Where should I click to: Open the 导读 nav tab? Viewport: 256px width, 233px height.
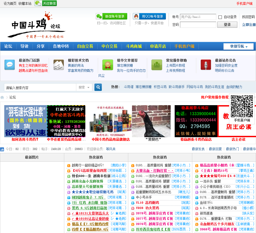[24, 46]
